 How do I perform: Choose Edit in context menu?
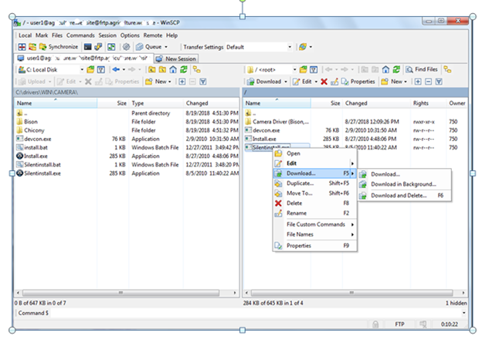pyautogui.click(x=315, y=163)
